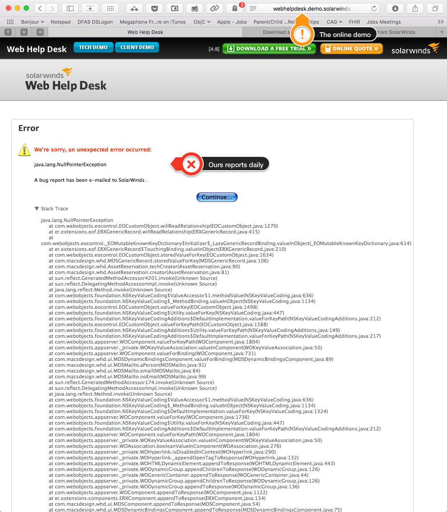The width and height of the screenshot is (447, 512).
Task: Reload the page with refresh icon
Action: (374, 8)
